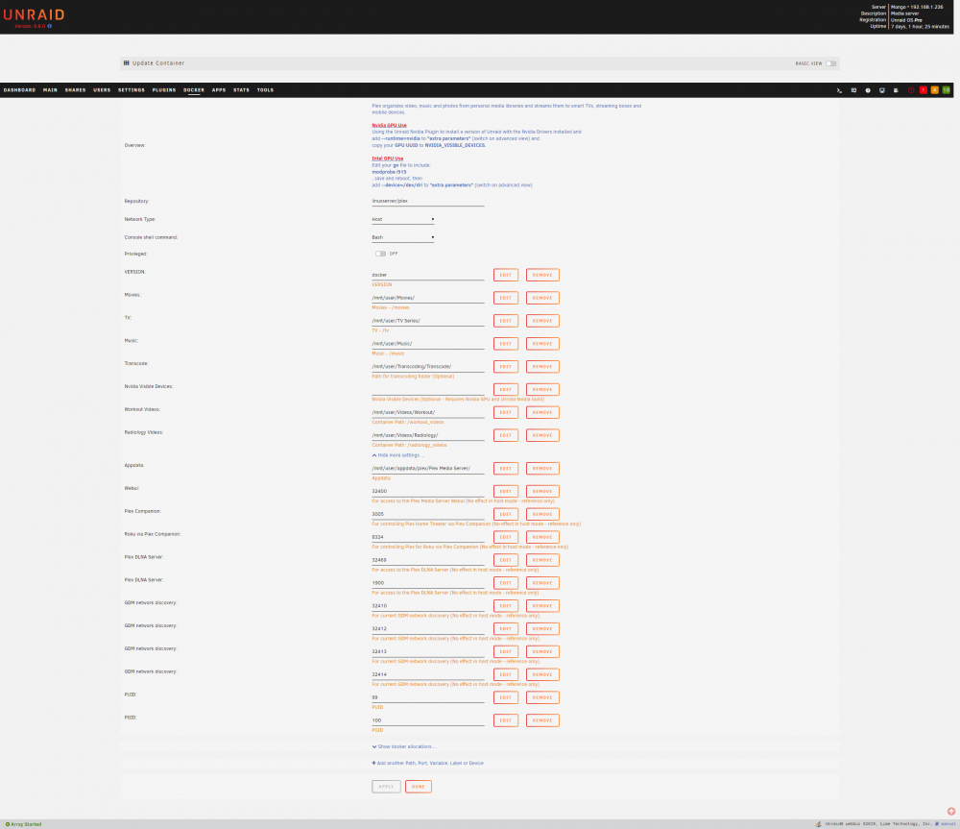960x829 pixels.
Task: Open the green notice count badge
Action: [947, 90]
